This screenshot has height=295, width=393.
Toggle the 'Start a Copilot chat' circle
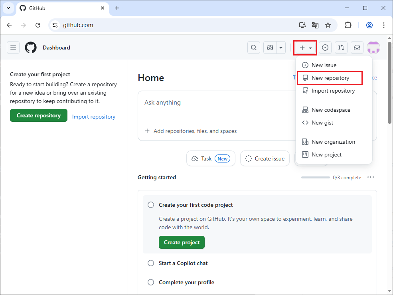151,263
